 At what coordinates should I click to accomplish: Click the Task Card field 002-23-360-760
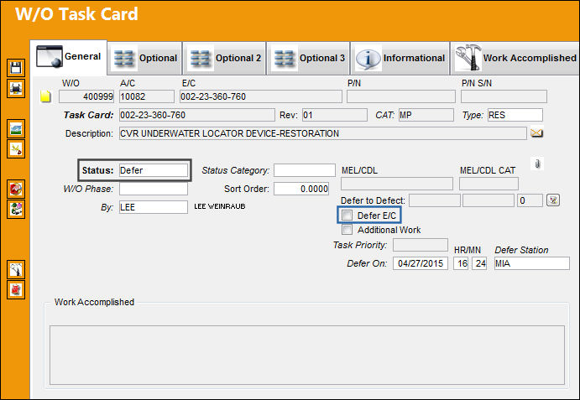pyautogui.click(x=196, y=115)
